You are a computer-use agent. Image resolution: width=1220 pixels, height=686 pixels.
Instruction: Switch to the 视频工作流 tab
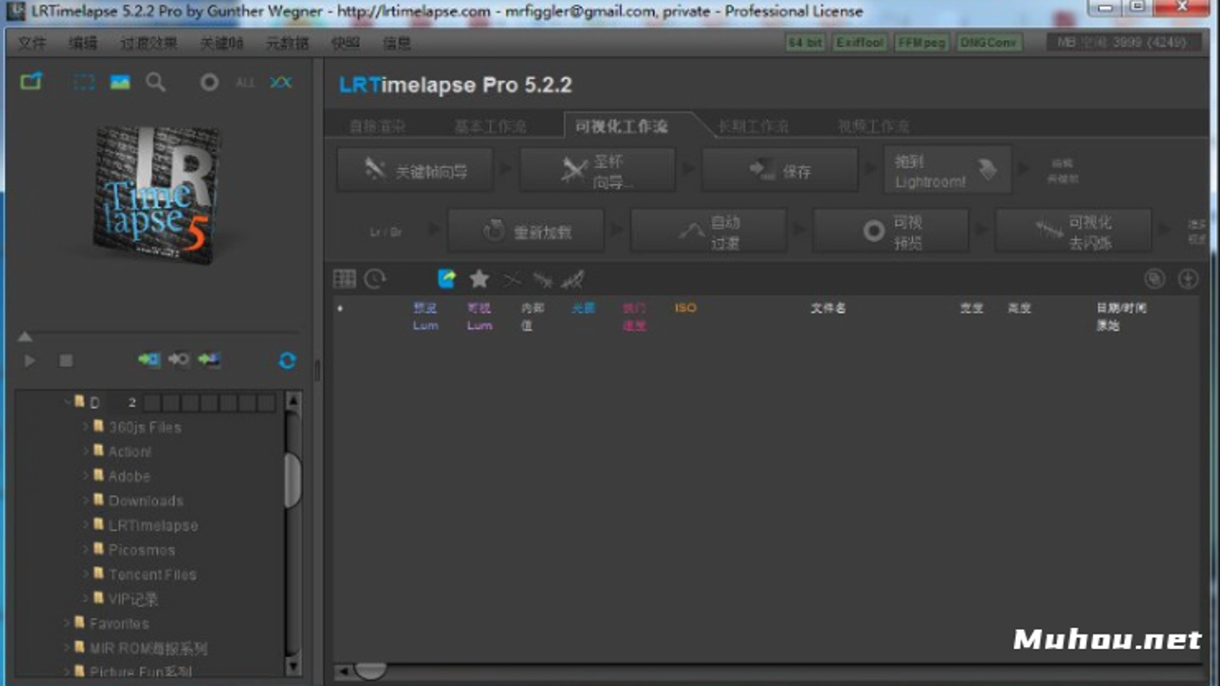click(873, 126)
